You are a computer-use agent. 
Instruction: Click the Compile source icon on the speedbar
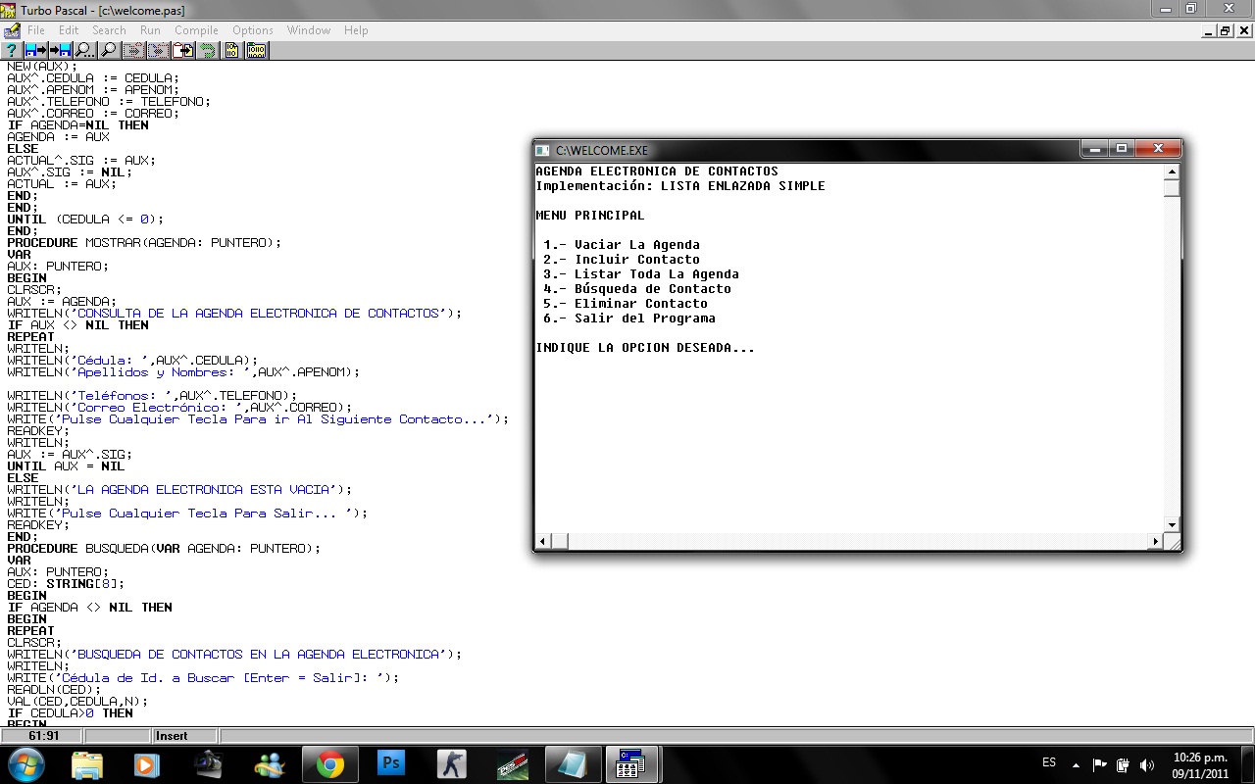[231, 50]
